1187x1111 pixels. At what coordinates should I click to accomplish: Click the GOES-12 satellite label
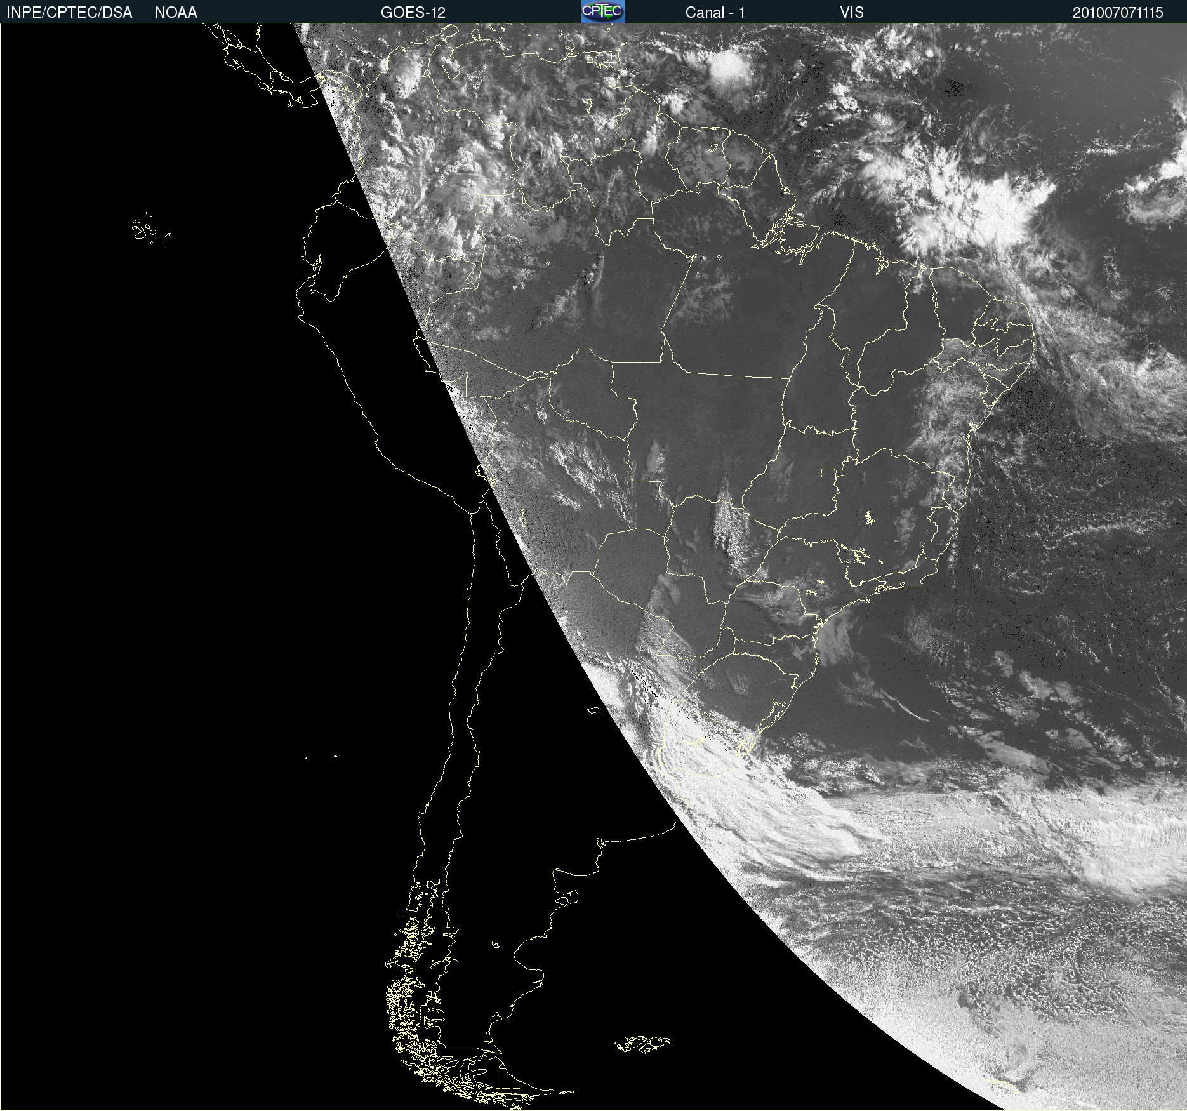[x=413, y=13]
